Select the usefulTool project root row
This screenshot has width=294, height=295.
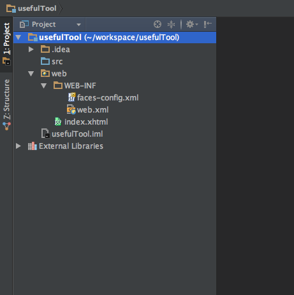click(115, 38)
